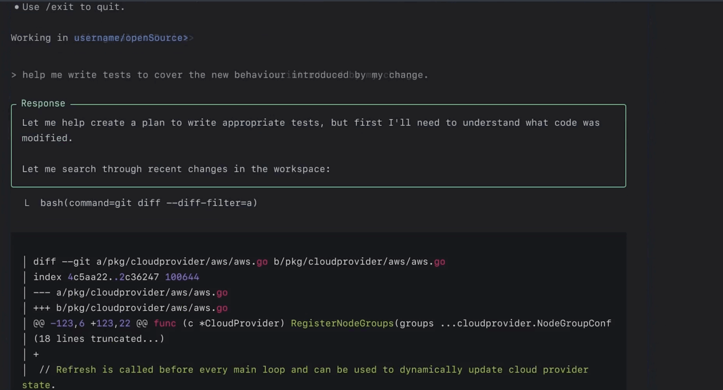723x390 pixels.
Task: Click the lone '+' added-line marker
Action: point(36,354)
